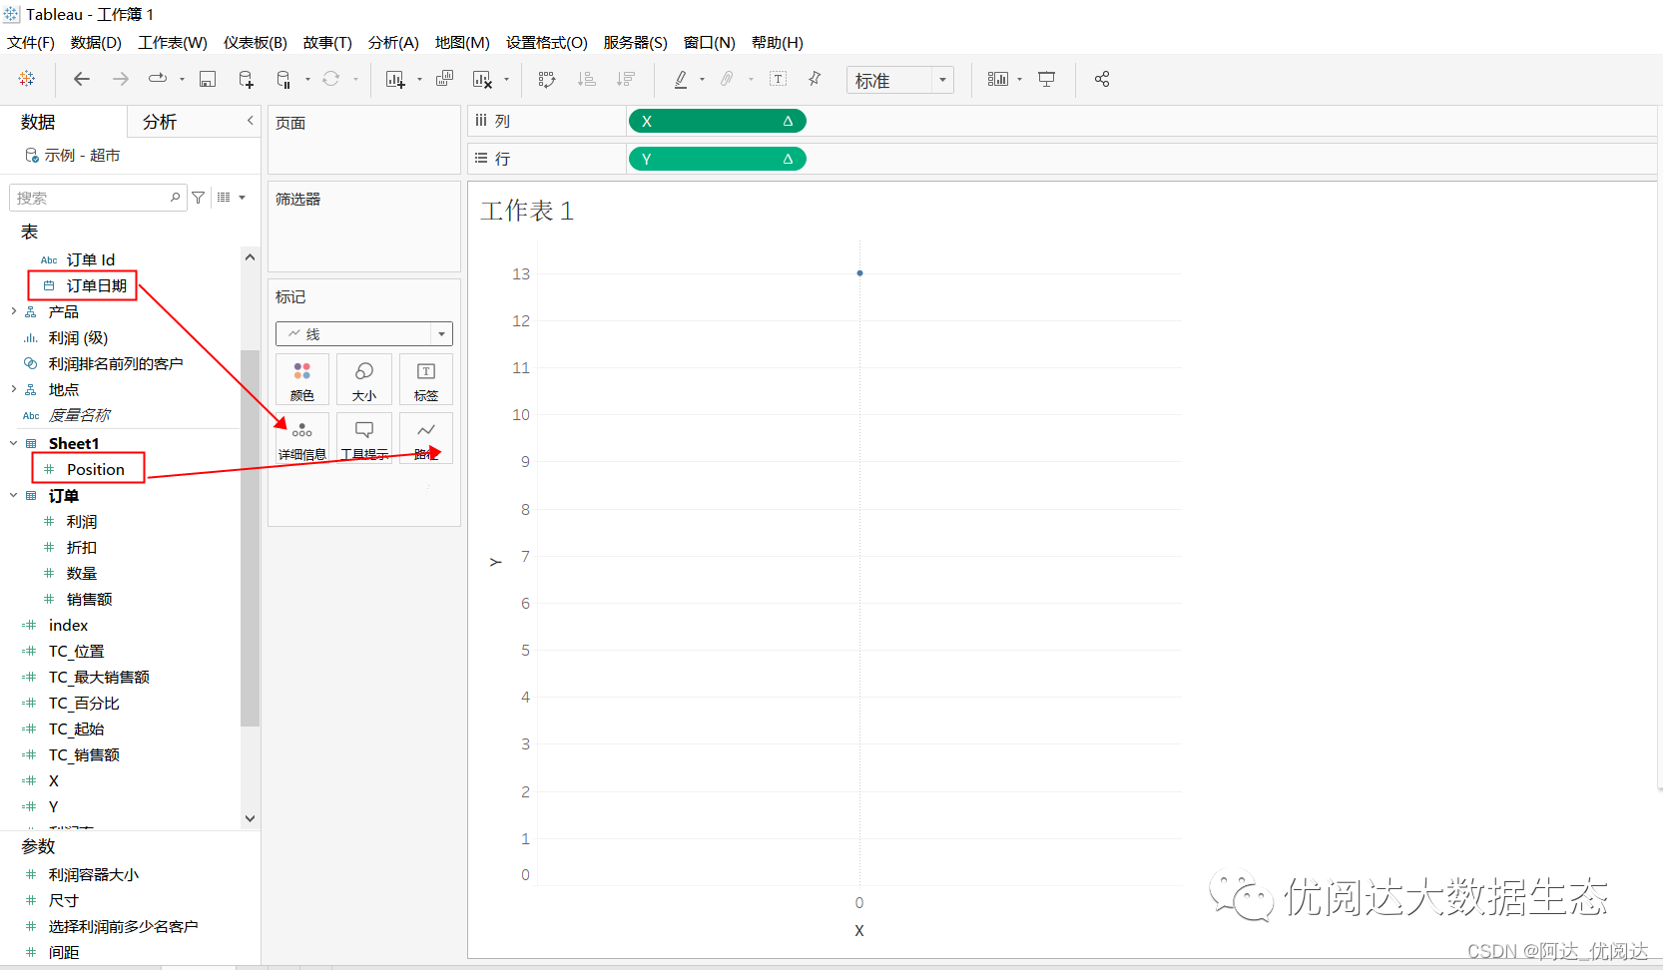Select the 销售额 field

tap(89, 599)
